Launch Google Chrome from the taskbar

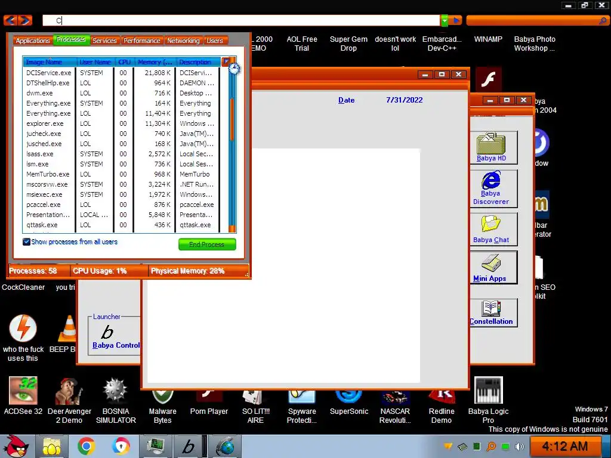coord(86,446)
